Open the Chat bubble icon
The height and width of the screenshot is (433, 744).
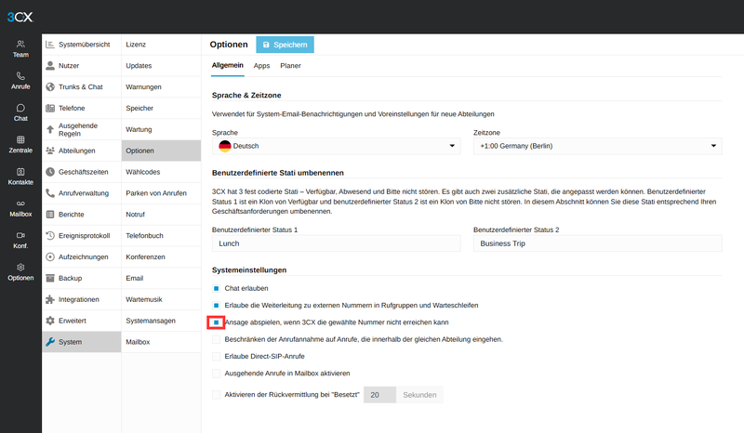tap(20, 108)
